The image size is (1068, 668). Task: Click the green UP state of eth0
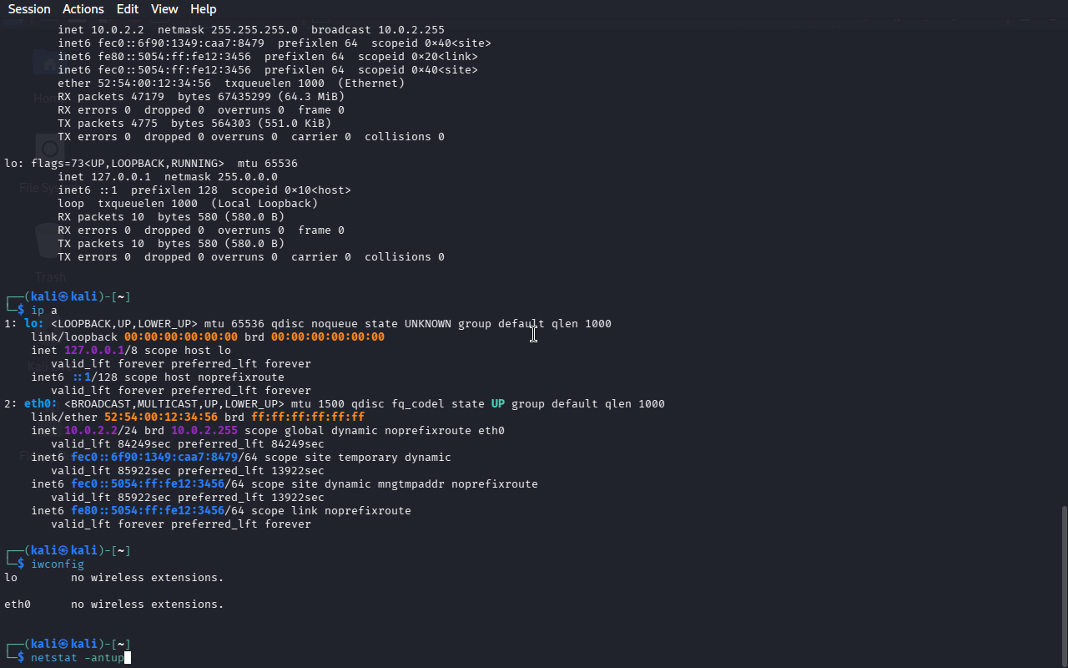coord(498,404)
